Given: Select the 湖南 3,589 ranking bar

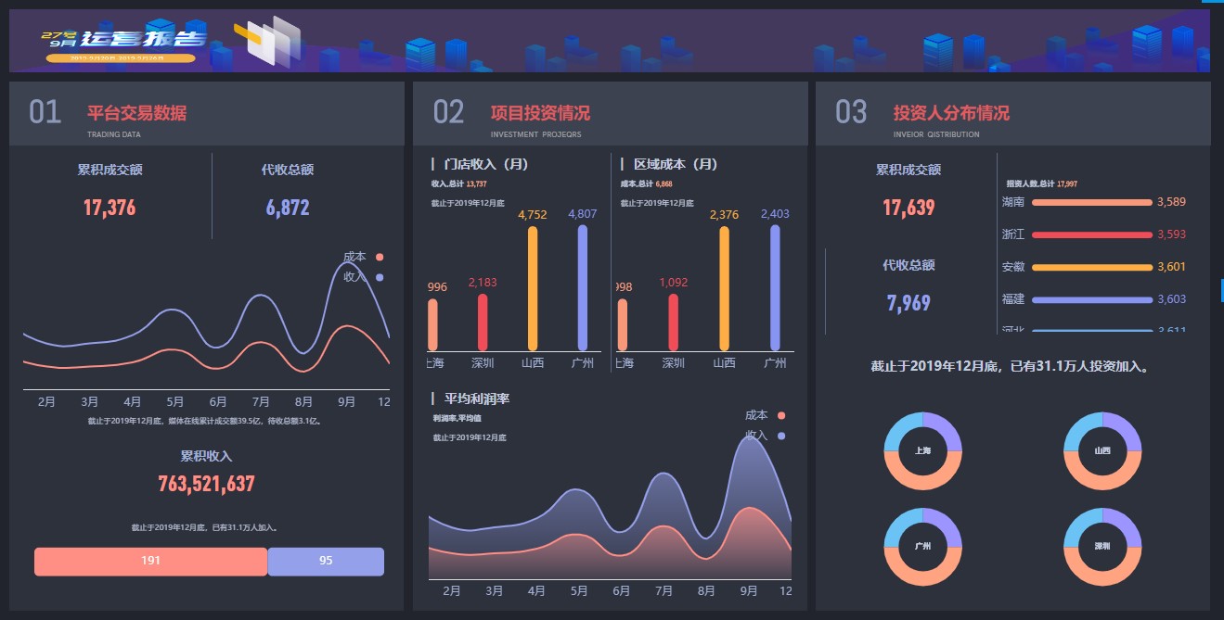Looking at the screenshot, I should (x=1091, y=202).
